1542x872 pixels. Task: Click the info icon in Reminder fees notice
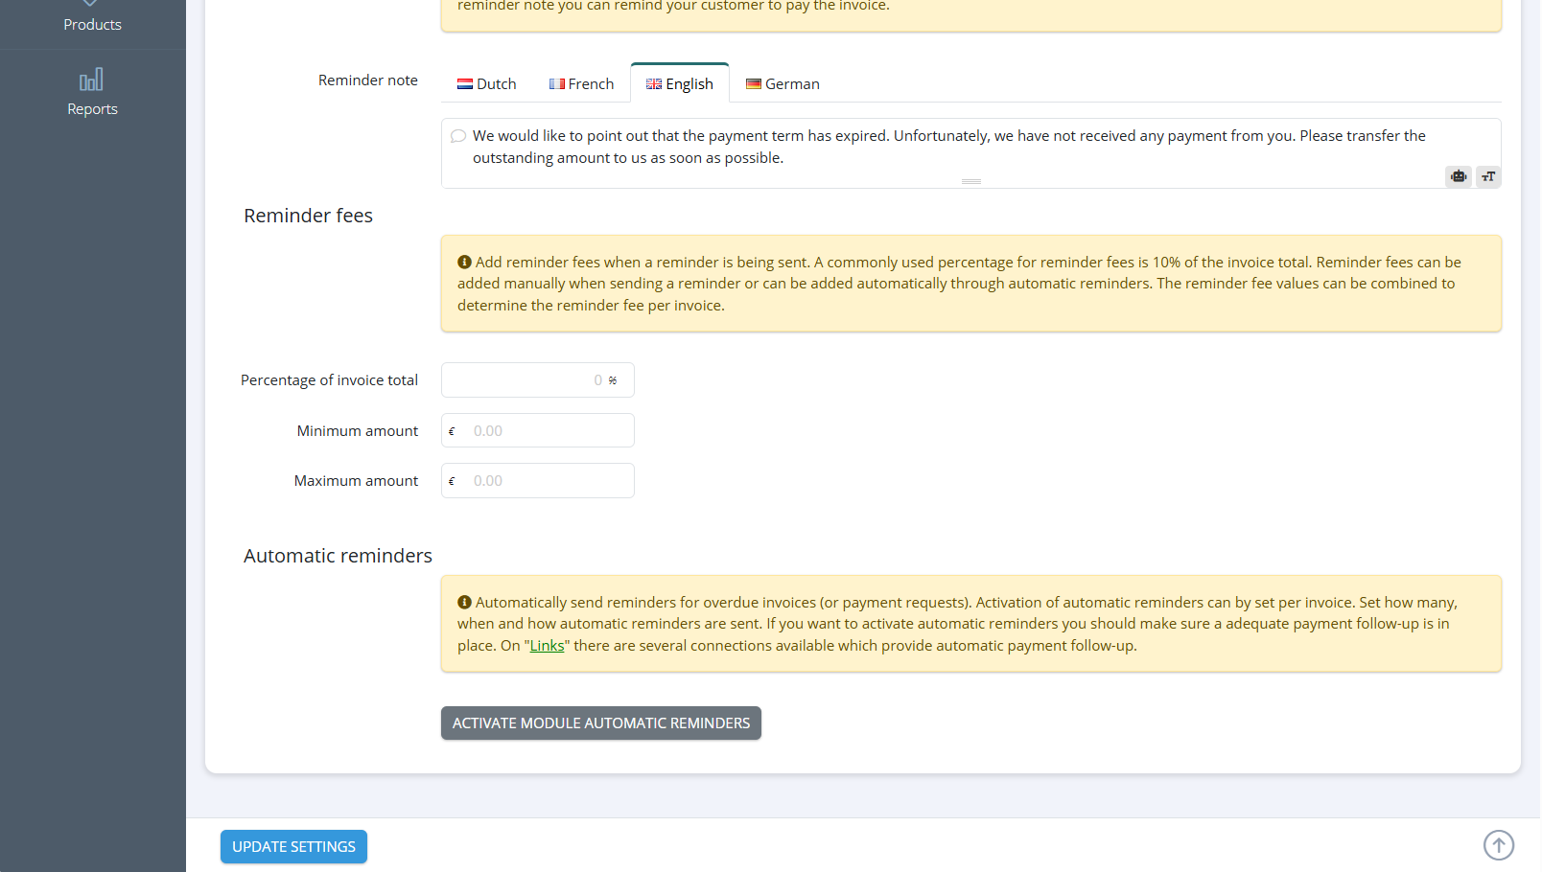464,262
